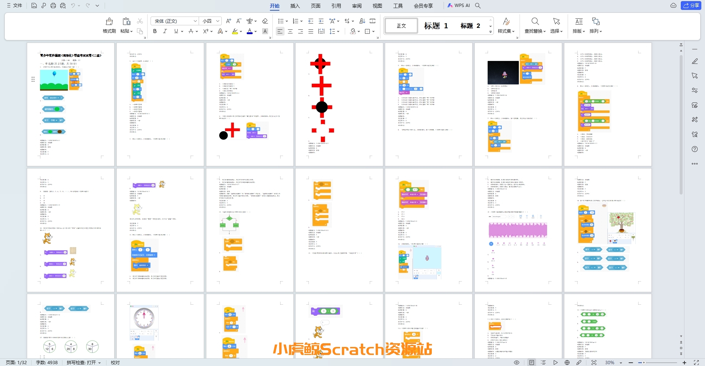Apply the 标题 1 style

[x=435, y=26]
